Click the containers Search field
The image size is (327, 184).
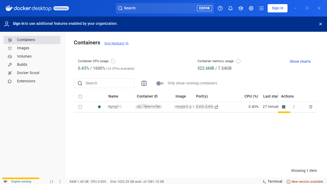tap(104, 83)
